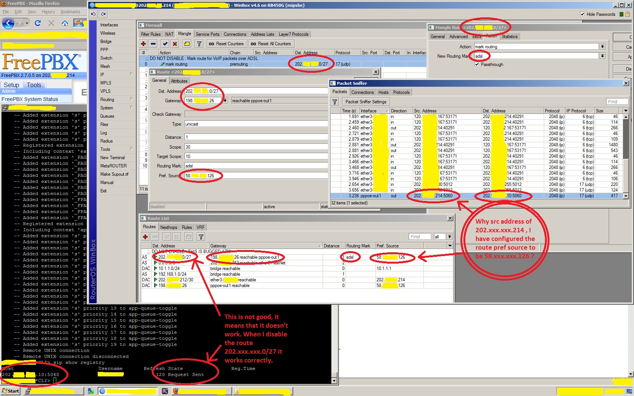Close the Packet Sniffer window

coord(626,83)
